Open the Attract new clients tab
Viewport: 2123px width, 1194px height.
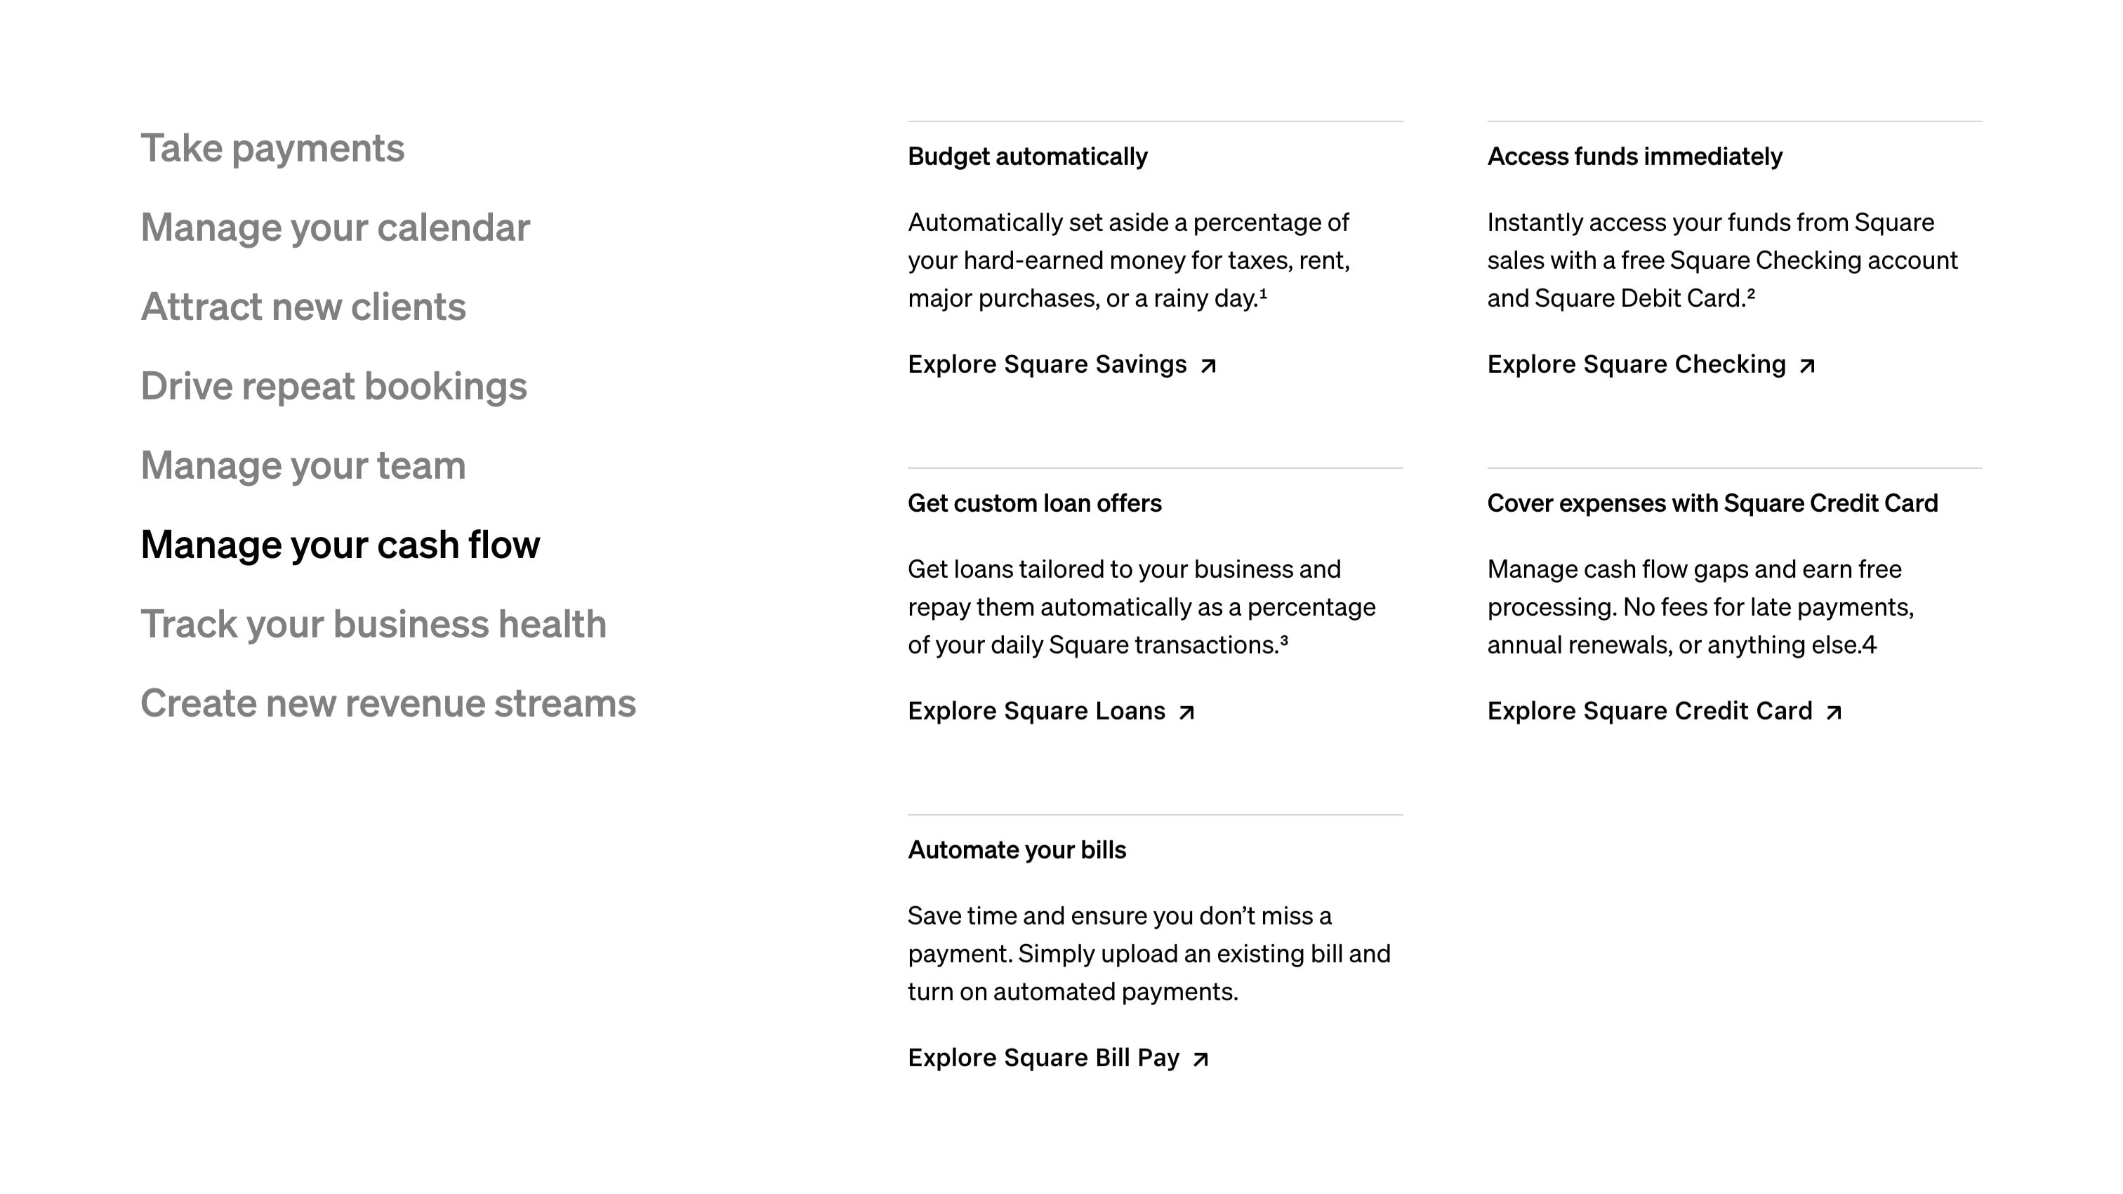coord(303,307)
